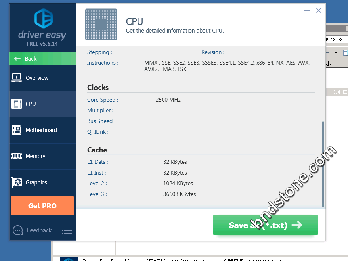Go back using the green Back button

42,59
